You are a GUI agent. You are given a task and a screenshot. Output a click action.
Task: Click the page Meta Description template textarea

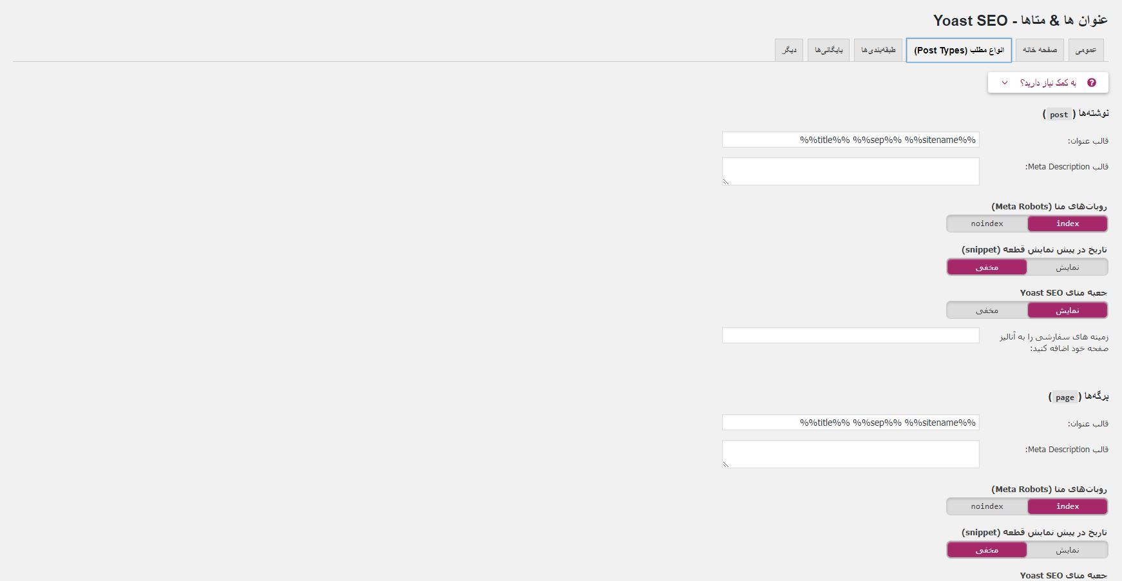point(850,454)
